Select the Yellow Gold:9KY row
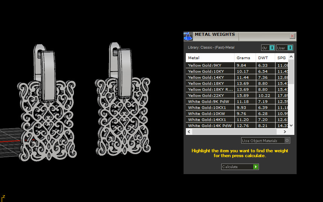The height and width of the screenshot is (202, 323). tap(237, 65)
